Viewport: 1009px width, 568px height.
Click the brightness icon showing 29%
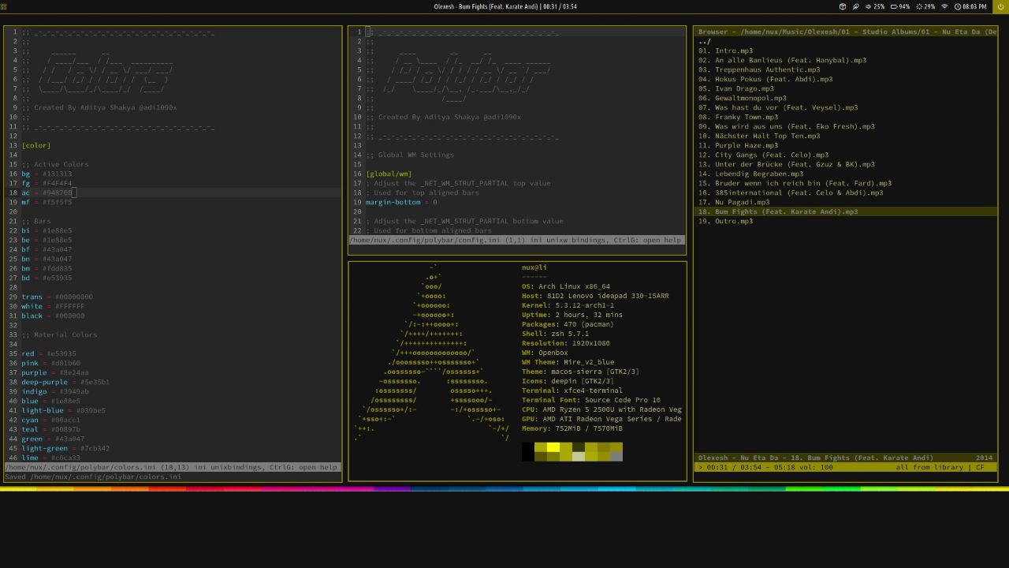coord(919,6)
